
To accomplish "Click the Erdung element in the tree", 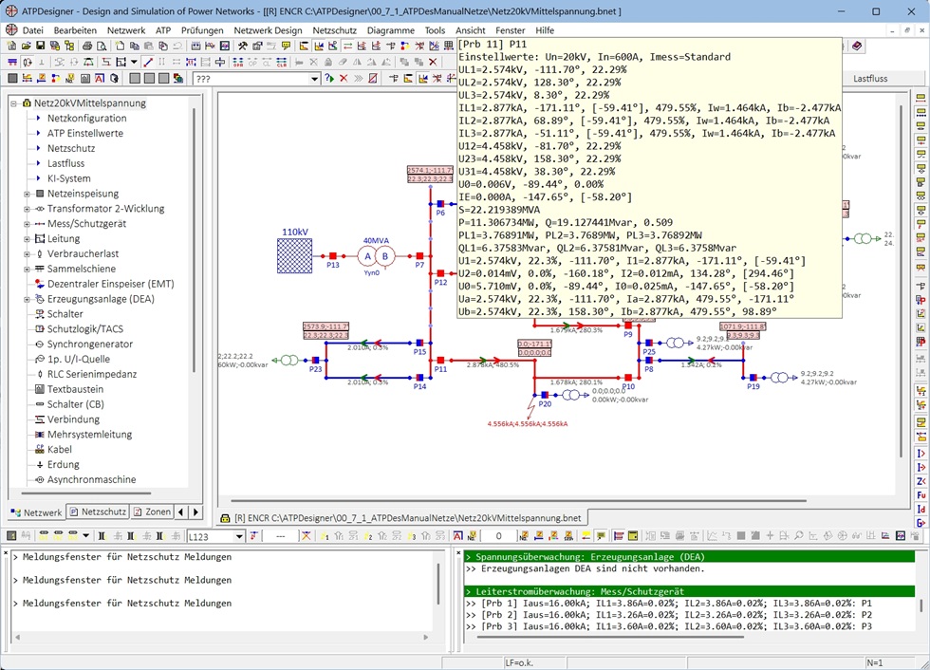I will coord(63,465).
